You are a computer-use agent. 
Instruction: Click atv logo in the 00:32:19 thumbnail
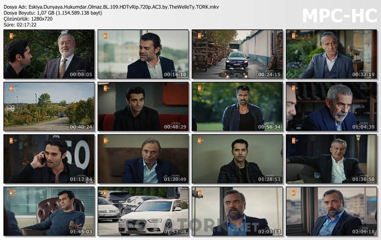tap(295, 36)
